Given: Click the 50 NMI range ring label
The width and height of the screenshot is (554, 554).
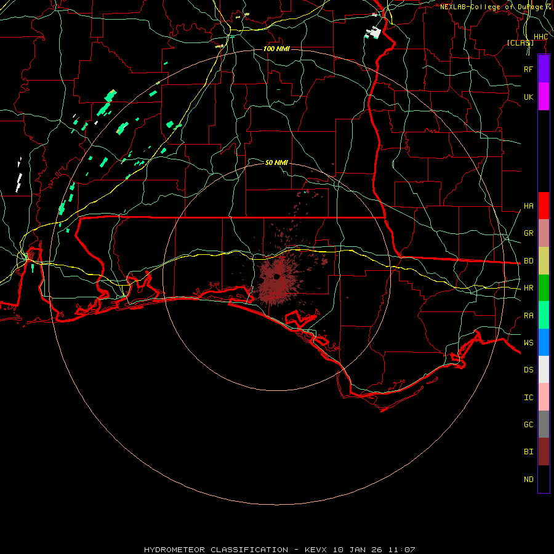Looking at the screenshot, I should [x=276, y=163].
